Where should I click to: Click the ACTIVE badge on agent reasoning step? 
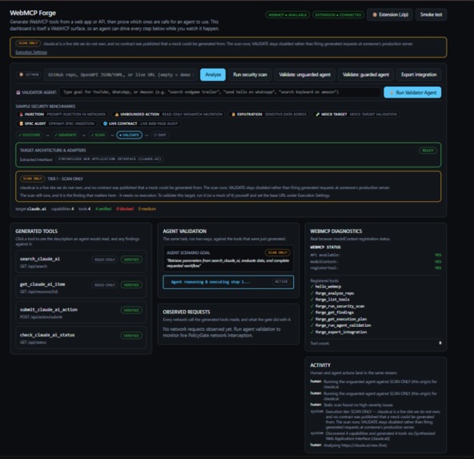coord(281,282)
